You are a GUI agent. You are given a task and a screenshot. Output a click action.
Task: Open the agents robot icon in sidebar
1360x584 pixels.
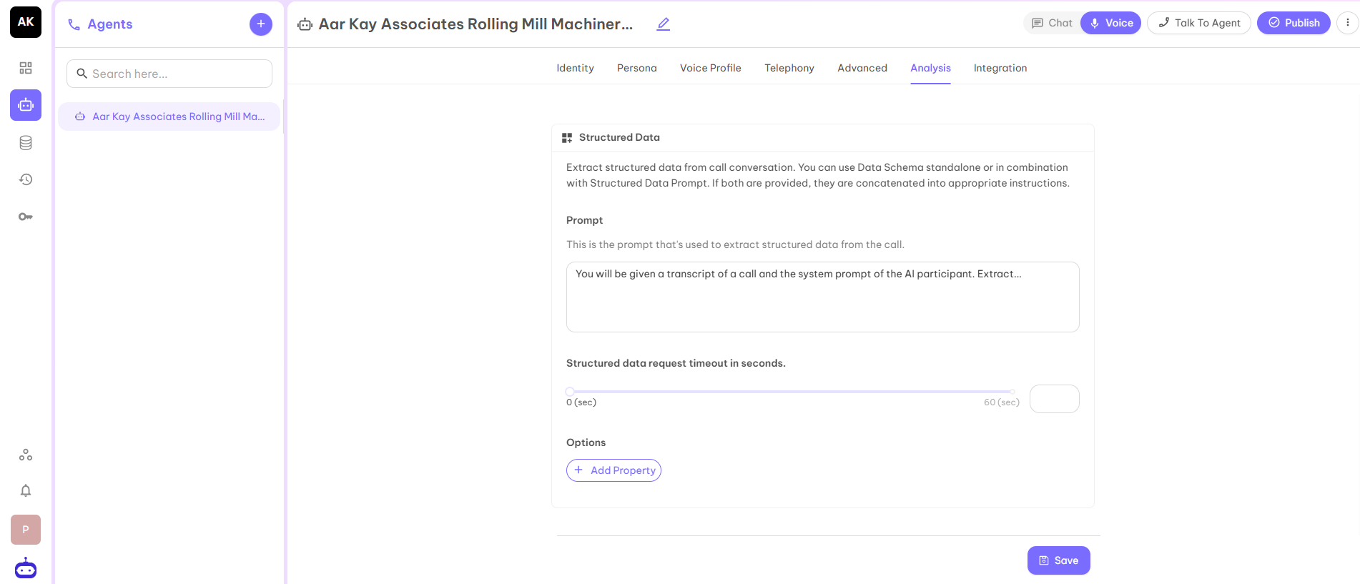pyautogui.click(x=26, y=105)
